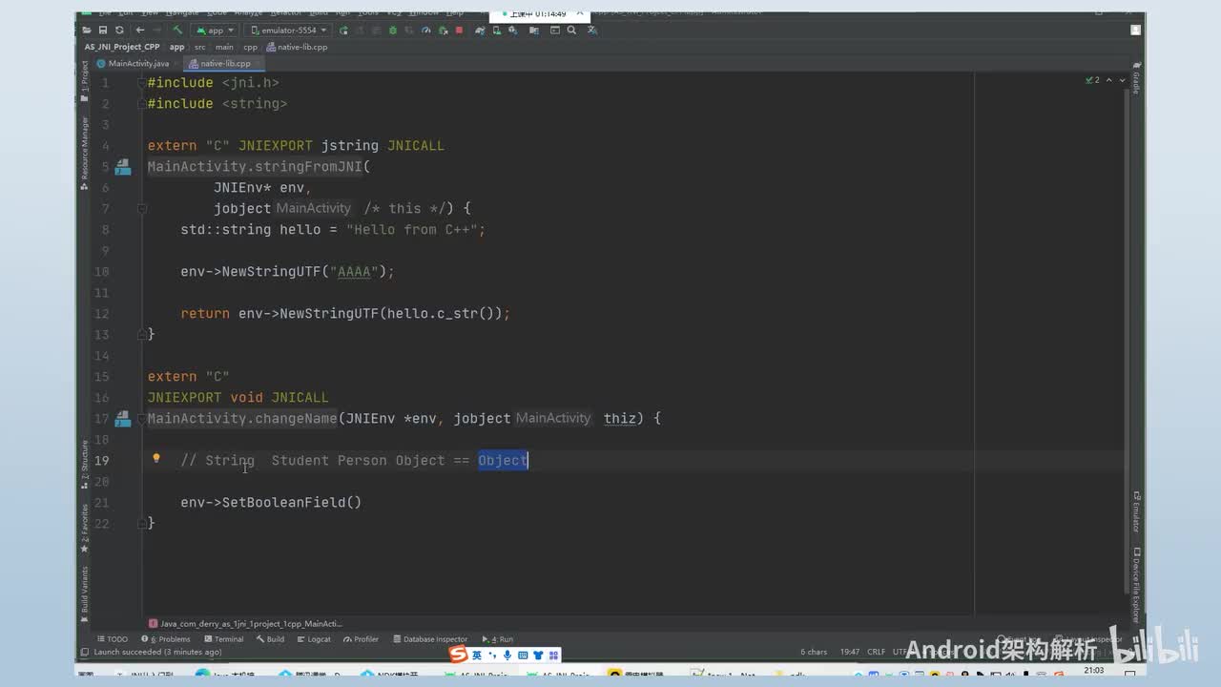Select the src breadcrumb segment
Viewport: 1221px width, 687px height.
click(x=200, y=47)
